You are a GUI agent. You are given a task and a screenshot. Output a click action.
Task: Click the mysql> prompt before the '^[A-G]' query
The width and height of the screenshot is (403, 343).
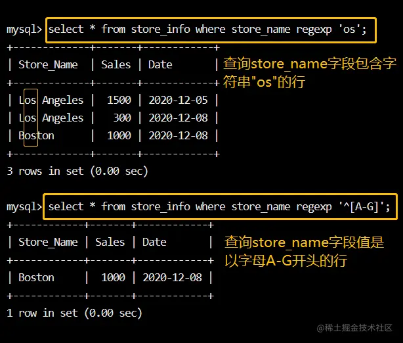click(24, 207)
